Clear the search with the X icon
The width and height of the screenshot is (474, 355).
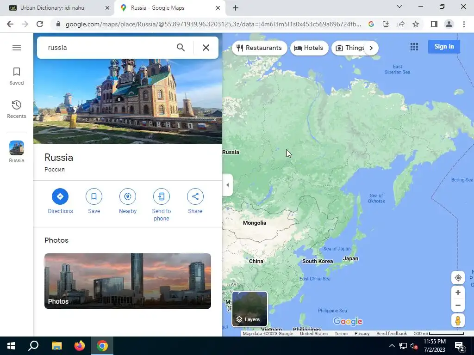[206, 48]
